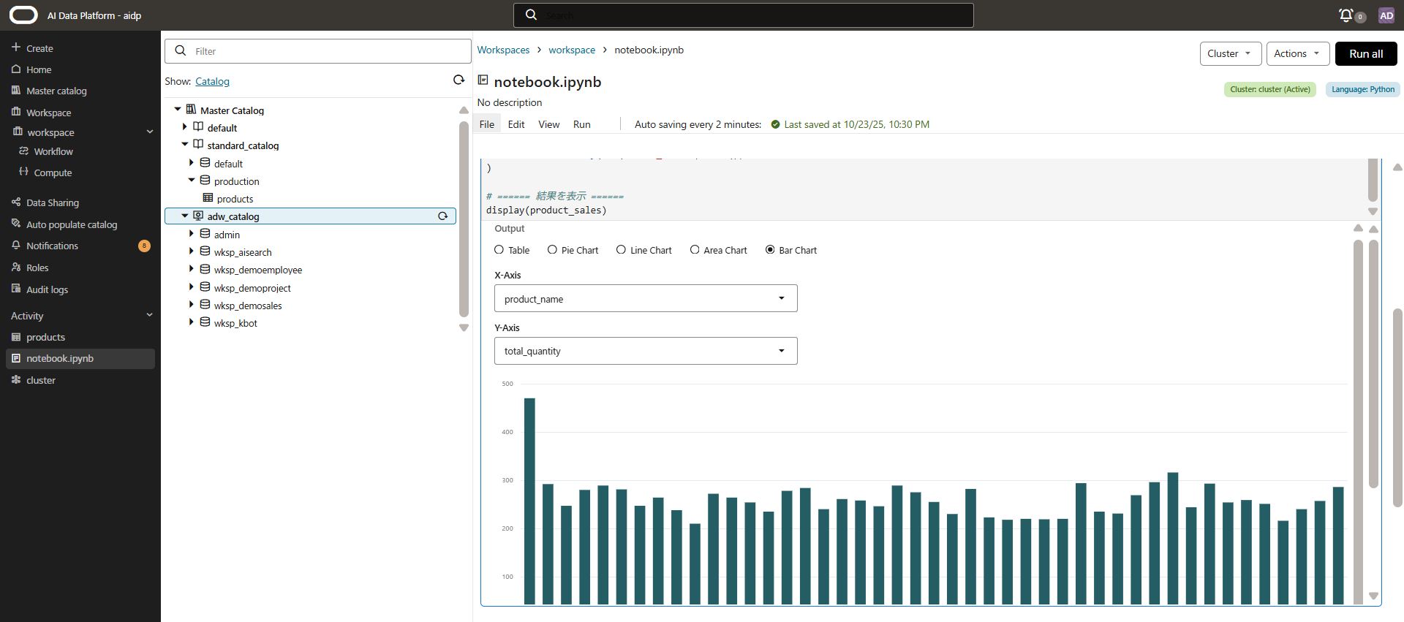The image size is (1404, 622).
Task: Click the notebook icon beside title
Action: point(483,80)
